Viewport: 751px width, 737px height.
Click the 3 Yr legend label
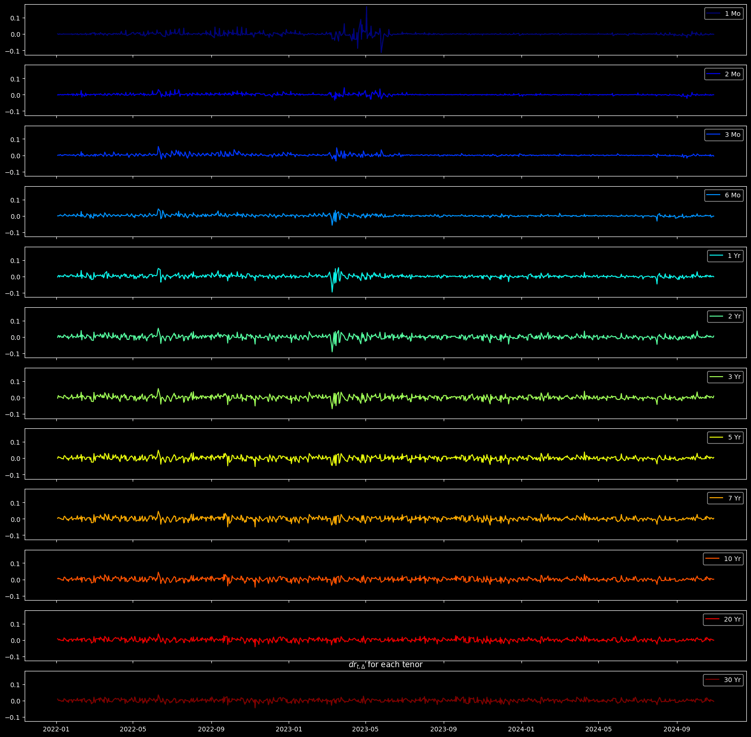click(x=734, y=377)
